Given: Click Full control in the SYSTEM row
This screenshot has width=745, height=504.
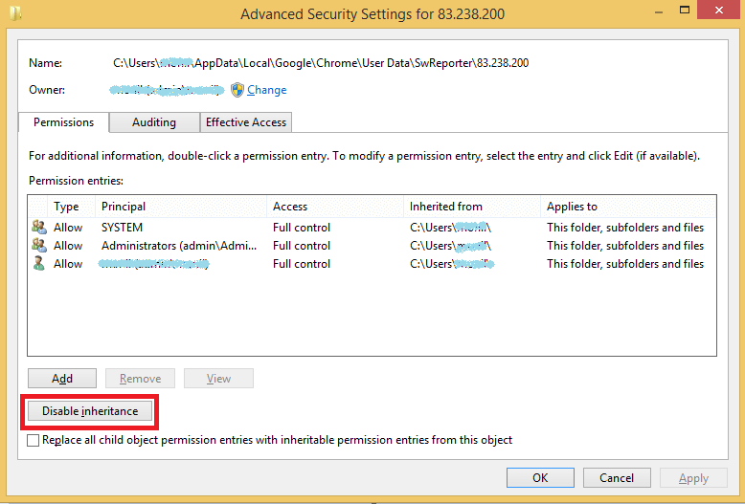Looking at the screenshot, I should 302,228.
